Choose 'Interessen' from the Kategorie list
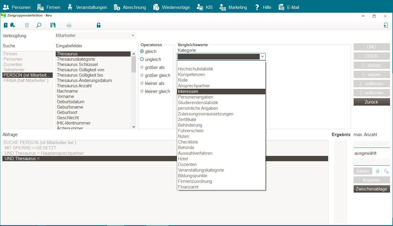Screen dimensions: 393x226 [221, 91]
